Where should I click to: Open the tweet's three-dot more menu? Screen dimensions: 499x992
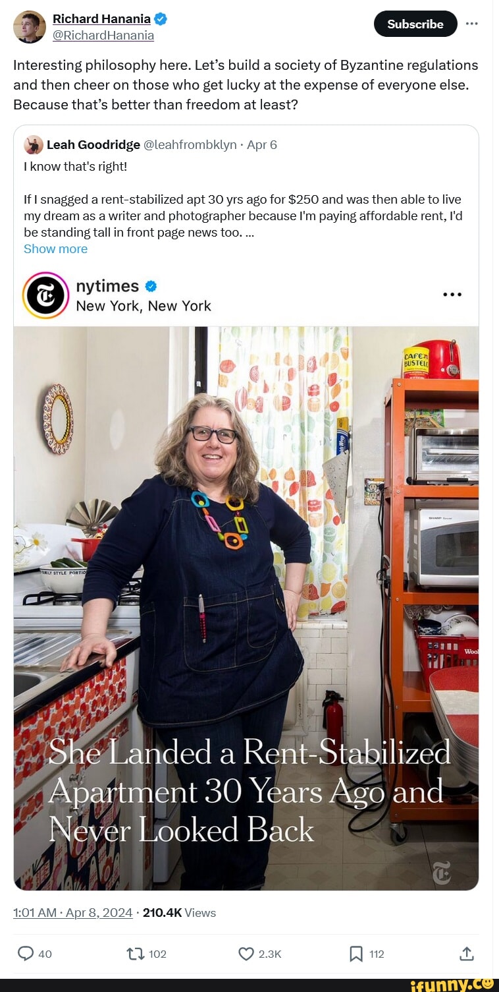pos(471,23)
